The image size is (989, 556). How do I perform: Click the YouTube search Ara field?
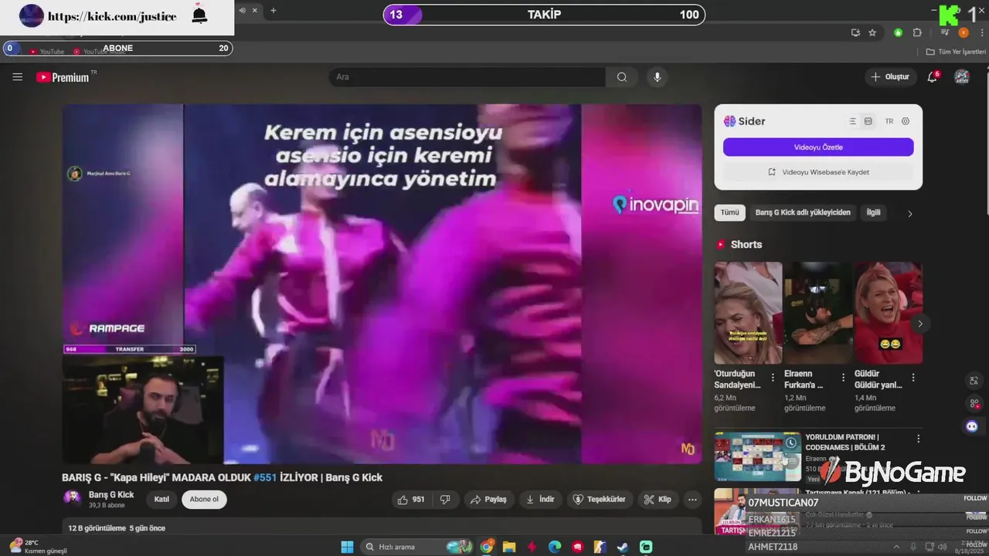coord(467,77)
